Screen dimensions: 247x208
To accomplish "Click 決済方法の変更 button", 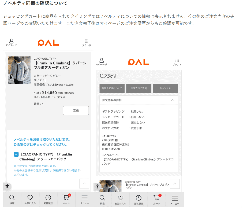I will [139, 88].
